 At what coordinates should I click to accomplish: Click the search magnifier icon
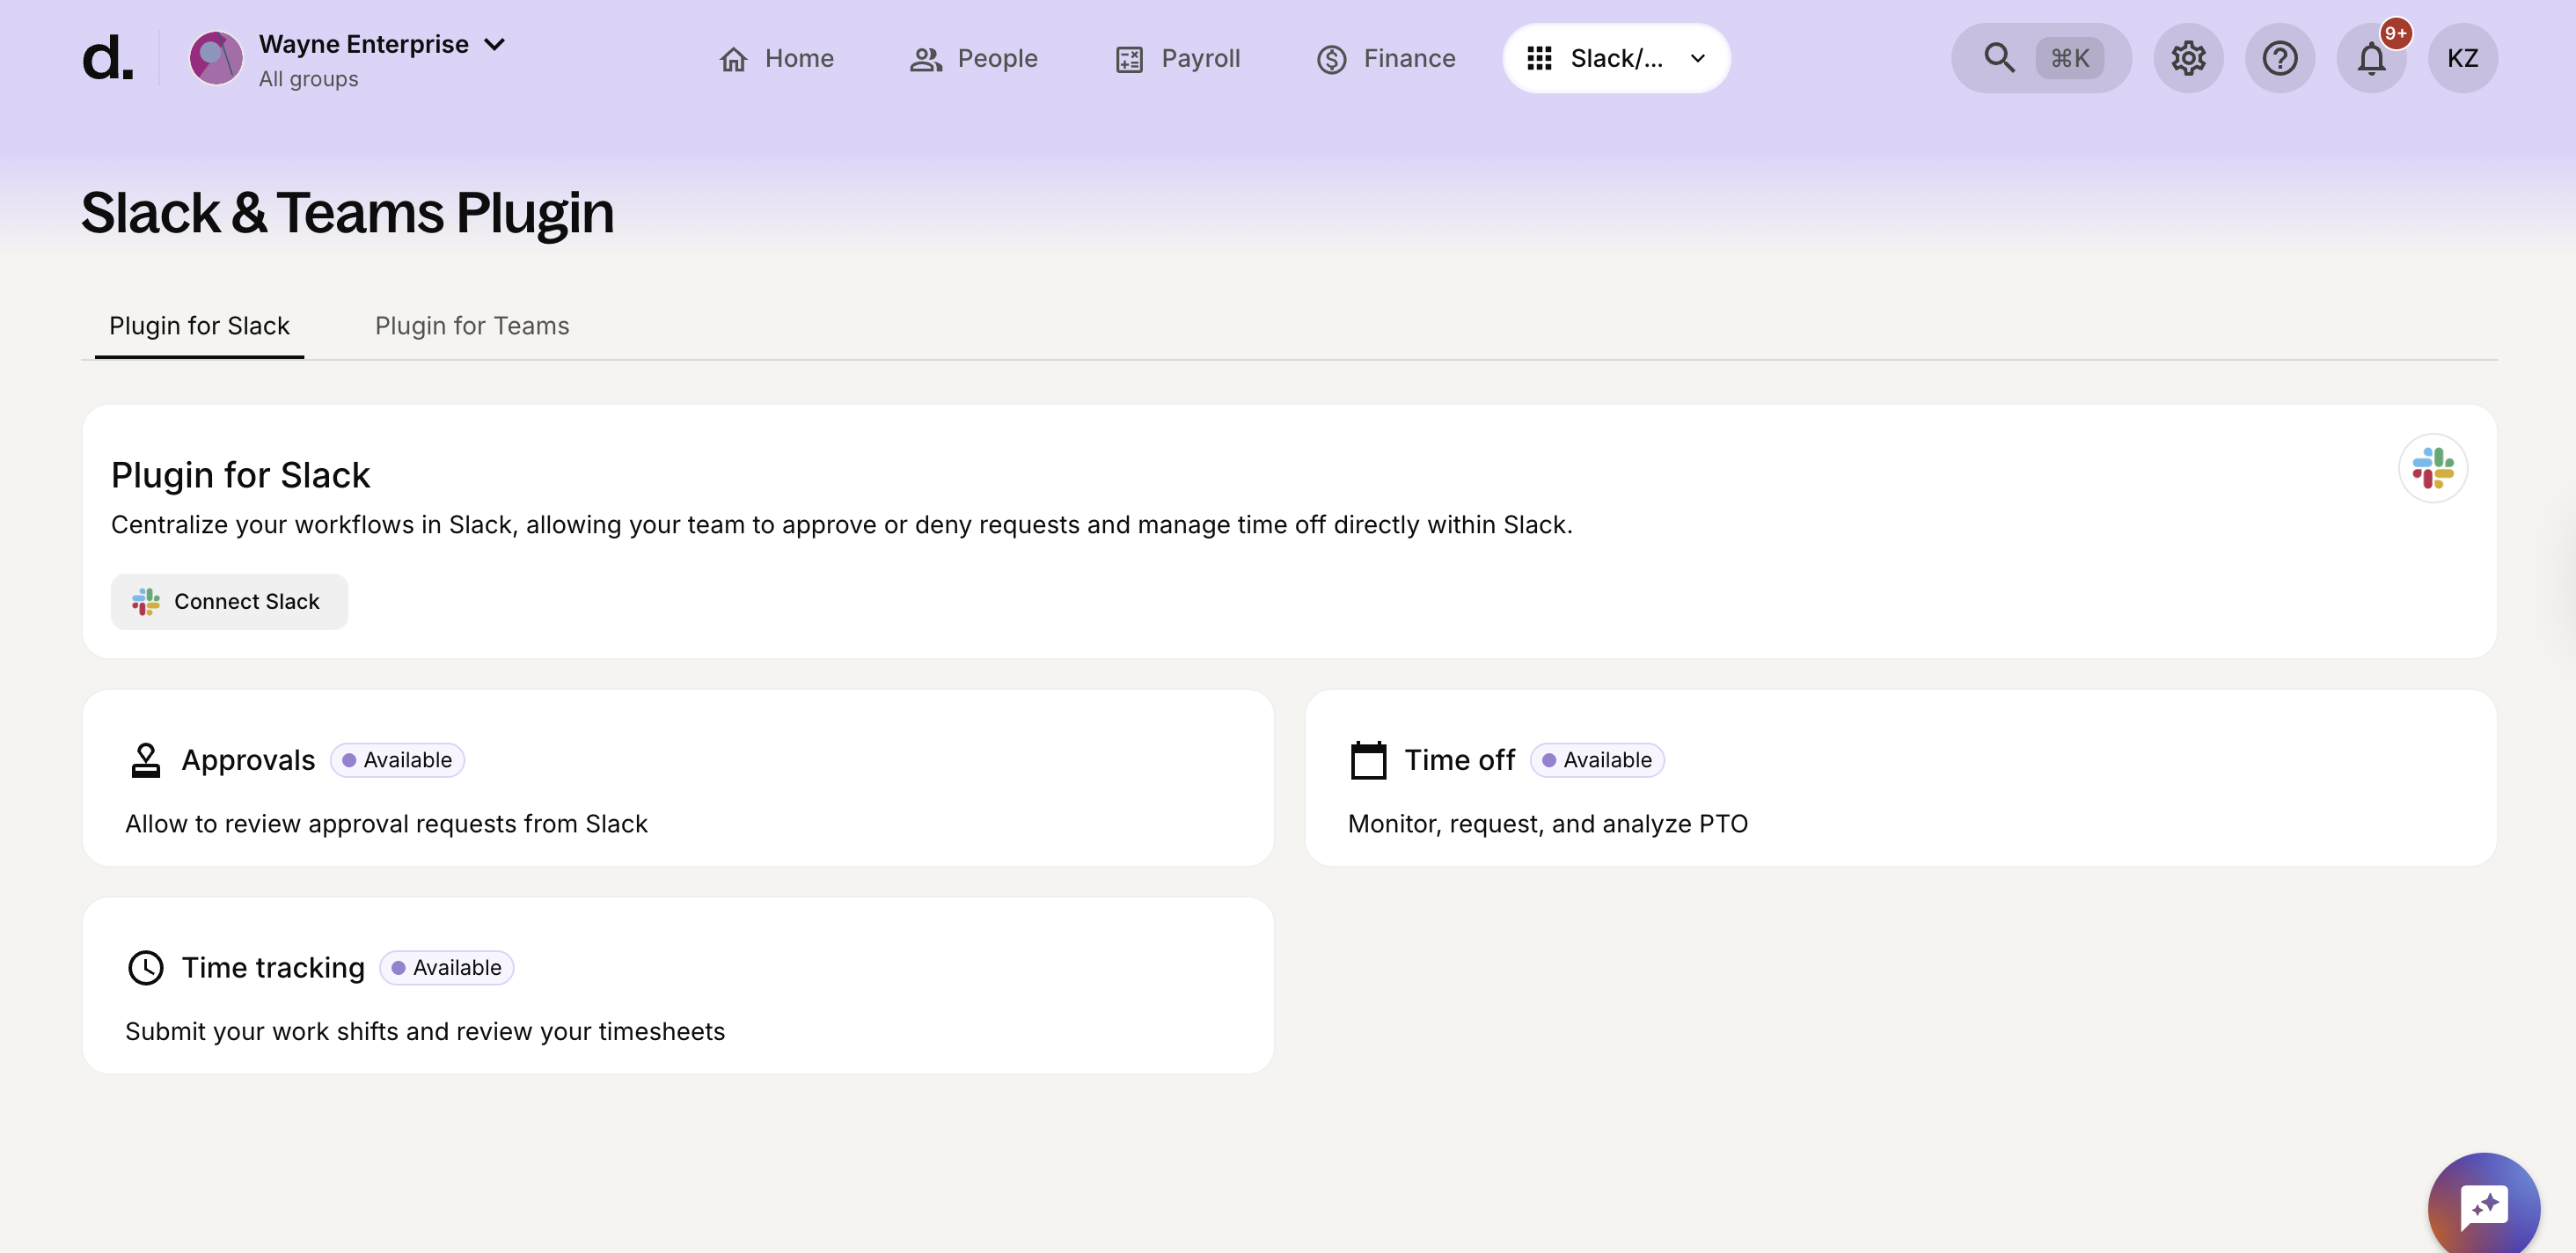coord(1999,58)
